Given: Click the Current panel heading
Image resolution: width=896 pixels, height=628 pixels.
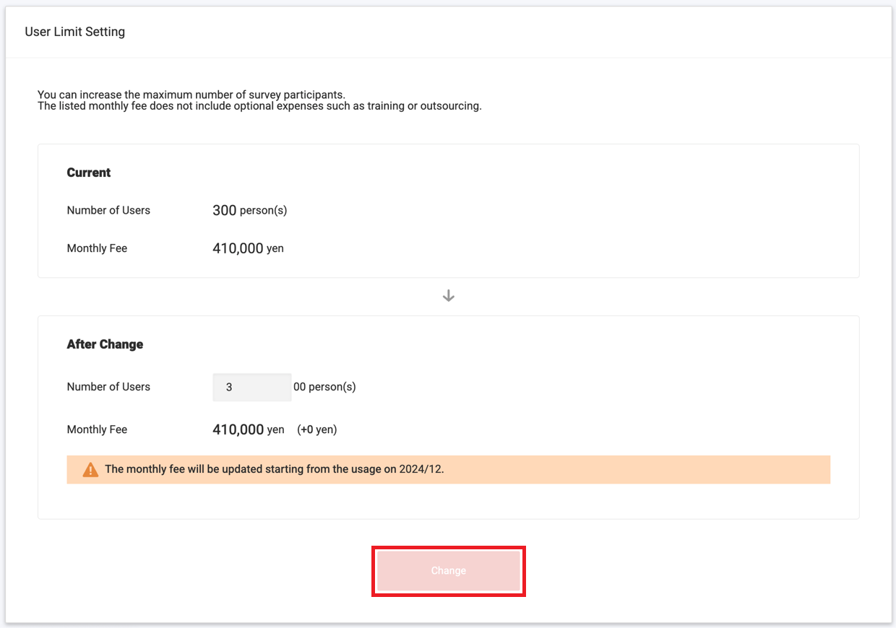Looking at the screenshot, I should [89, 173].
